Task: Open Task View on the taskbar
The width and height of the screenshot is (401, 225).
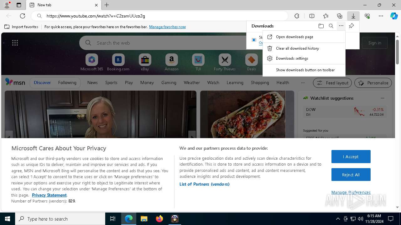Action: [113, 219]
